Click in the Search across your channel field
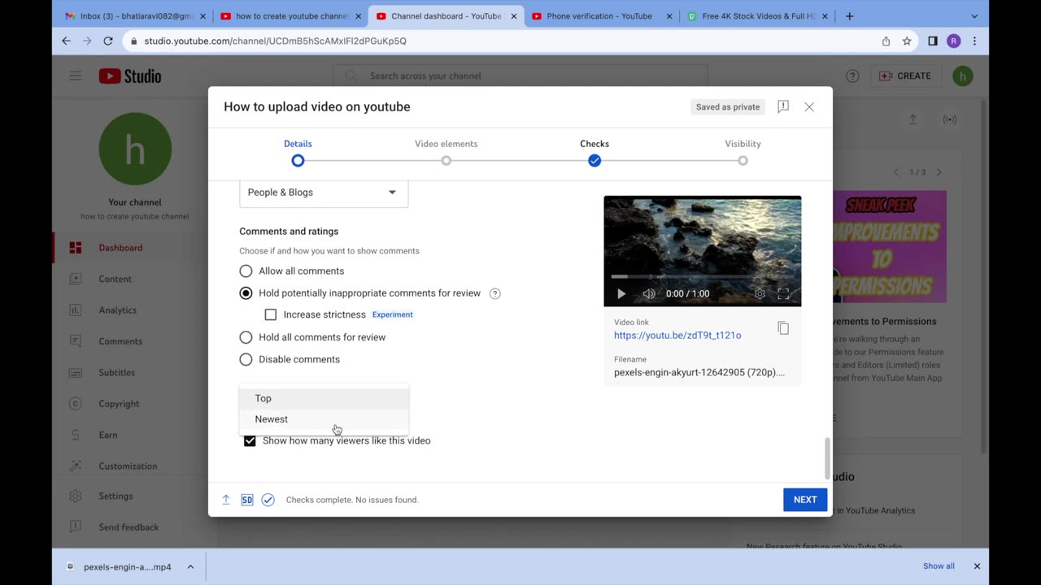1041x585 pixels. pos(520,76)
